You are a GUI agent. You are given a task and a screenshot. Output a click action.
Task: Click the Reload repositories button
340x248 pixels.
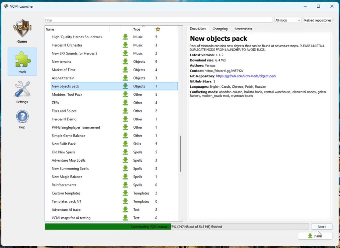(x=318, y=20)
